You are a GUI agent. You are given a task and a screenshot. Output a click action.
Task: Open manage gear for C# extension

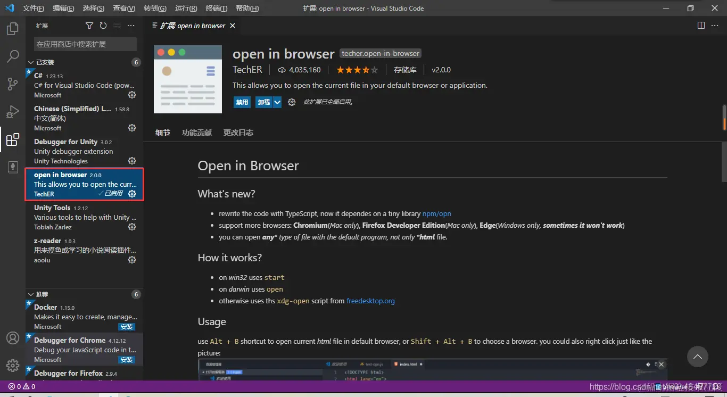coord(132,95)
